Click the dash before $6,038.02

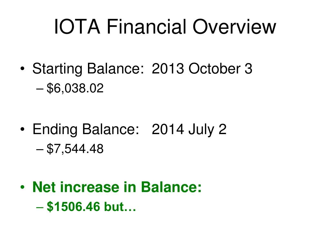point(40,89)
